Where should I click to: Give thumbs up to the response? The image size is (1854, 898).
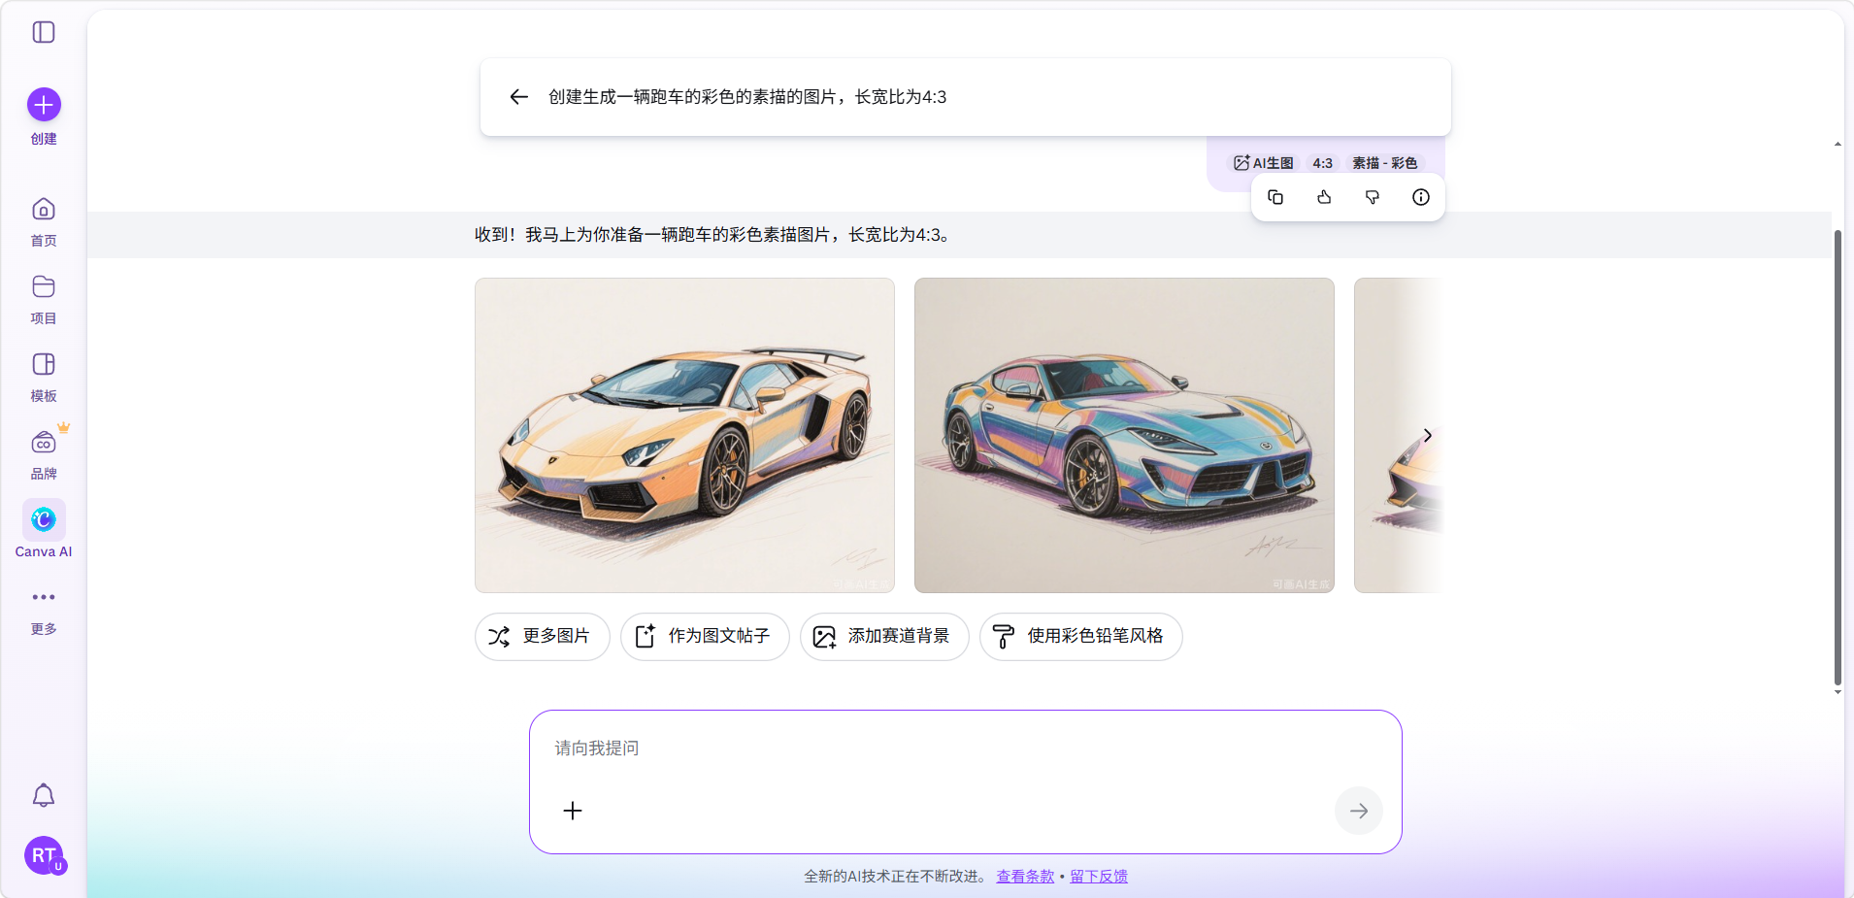(x=1324, y=197)
